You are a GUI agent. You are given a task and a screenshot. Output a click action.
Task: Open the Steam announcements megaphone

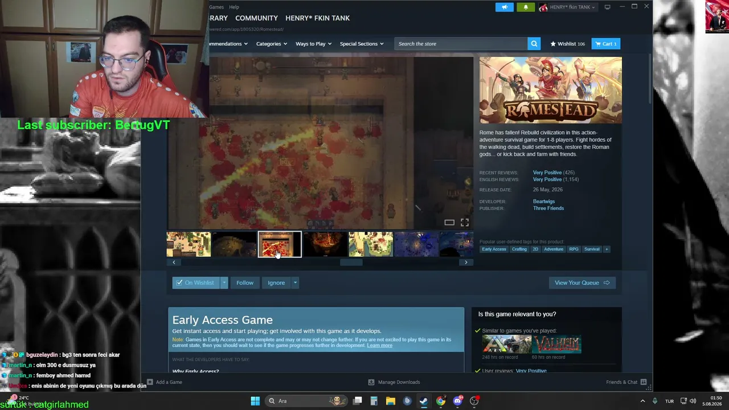pyautogui.click(x=504, y=7)
